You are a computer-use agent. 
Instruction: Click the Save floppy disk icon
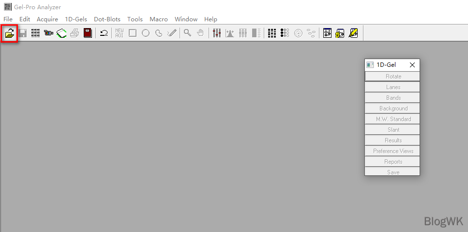coord(23,33)
